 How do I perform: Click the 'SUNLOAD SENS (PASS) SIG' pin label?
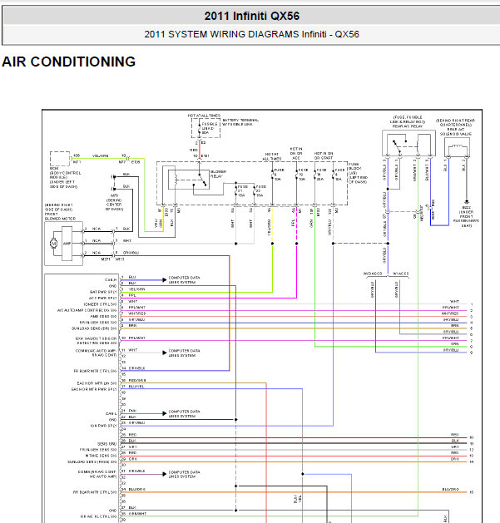pyautogui.click(x=92, y=462)
